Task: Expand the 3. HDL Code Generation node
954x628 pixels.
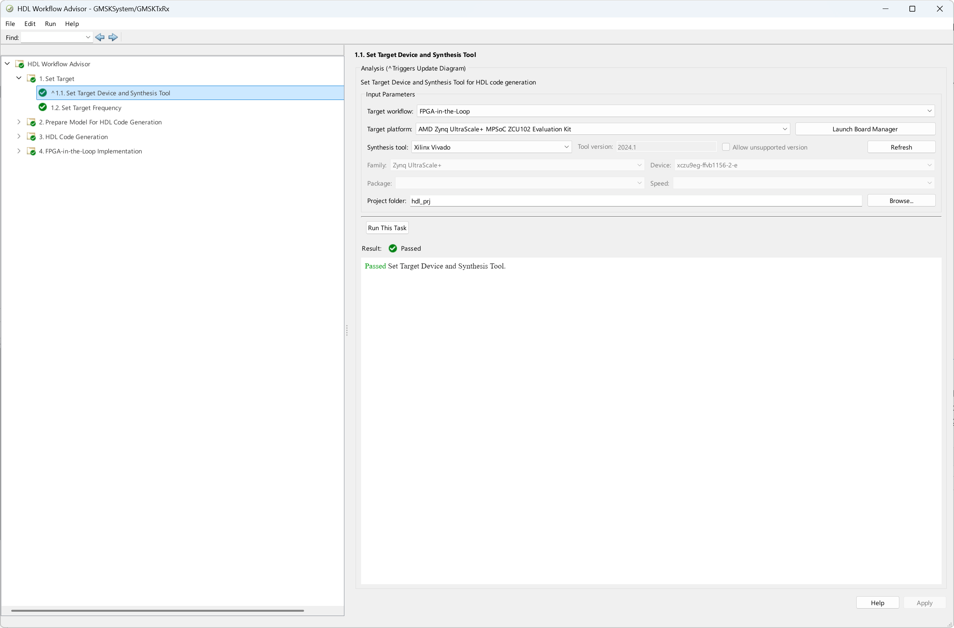Action: point(19,137)
